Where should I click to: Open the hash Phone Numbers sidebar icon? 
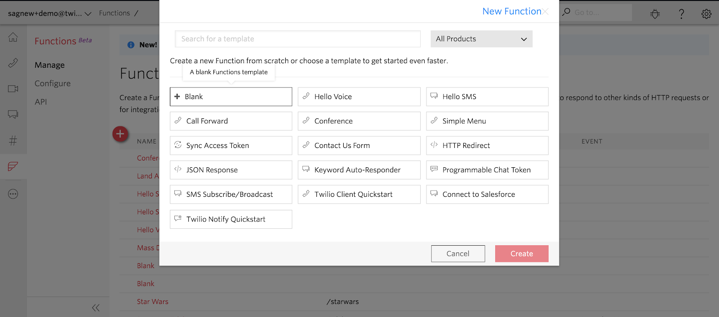point(13,141)
